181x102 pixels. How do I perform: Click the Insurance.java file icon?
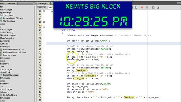click(x=1, y=55)
